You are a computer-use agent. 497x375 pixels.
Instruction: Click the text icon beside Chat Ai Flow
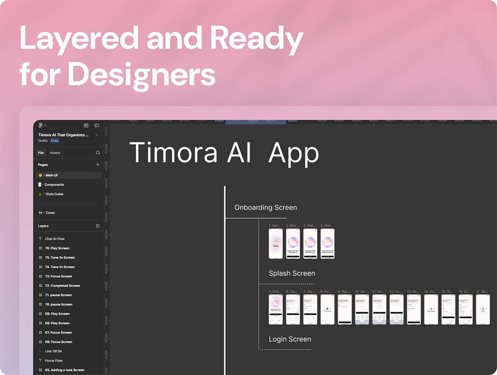(40, 239)
